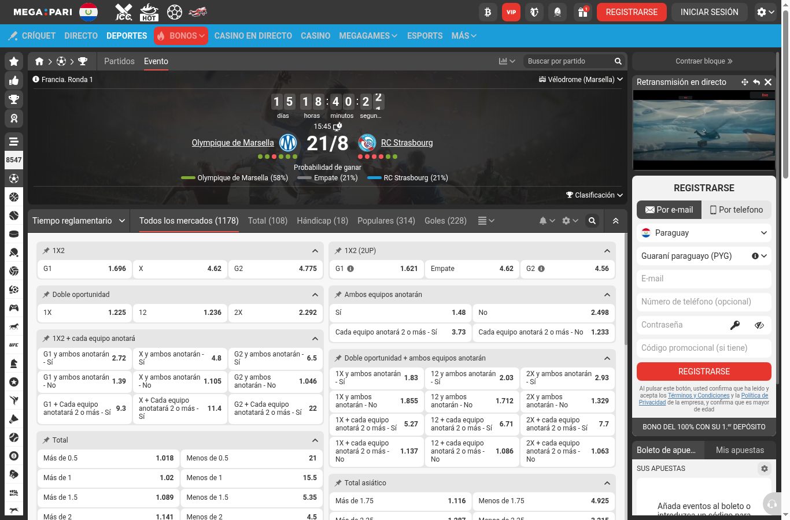This screenshot has height=520, width=790.
Task: Switch registration to Por telefono
Action: 736,210
